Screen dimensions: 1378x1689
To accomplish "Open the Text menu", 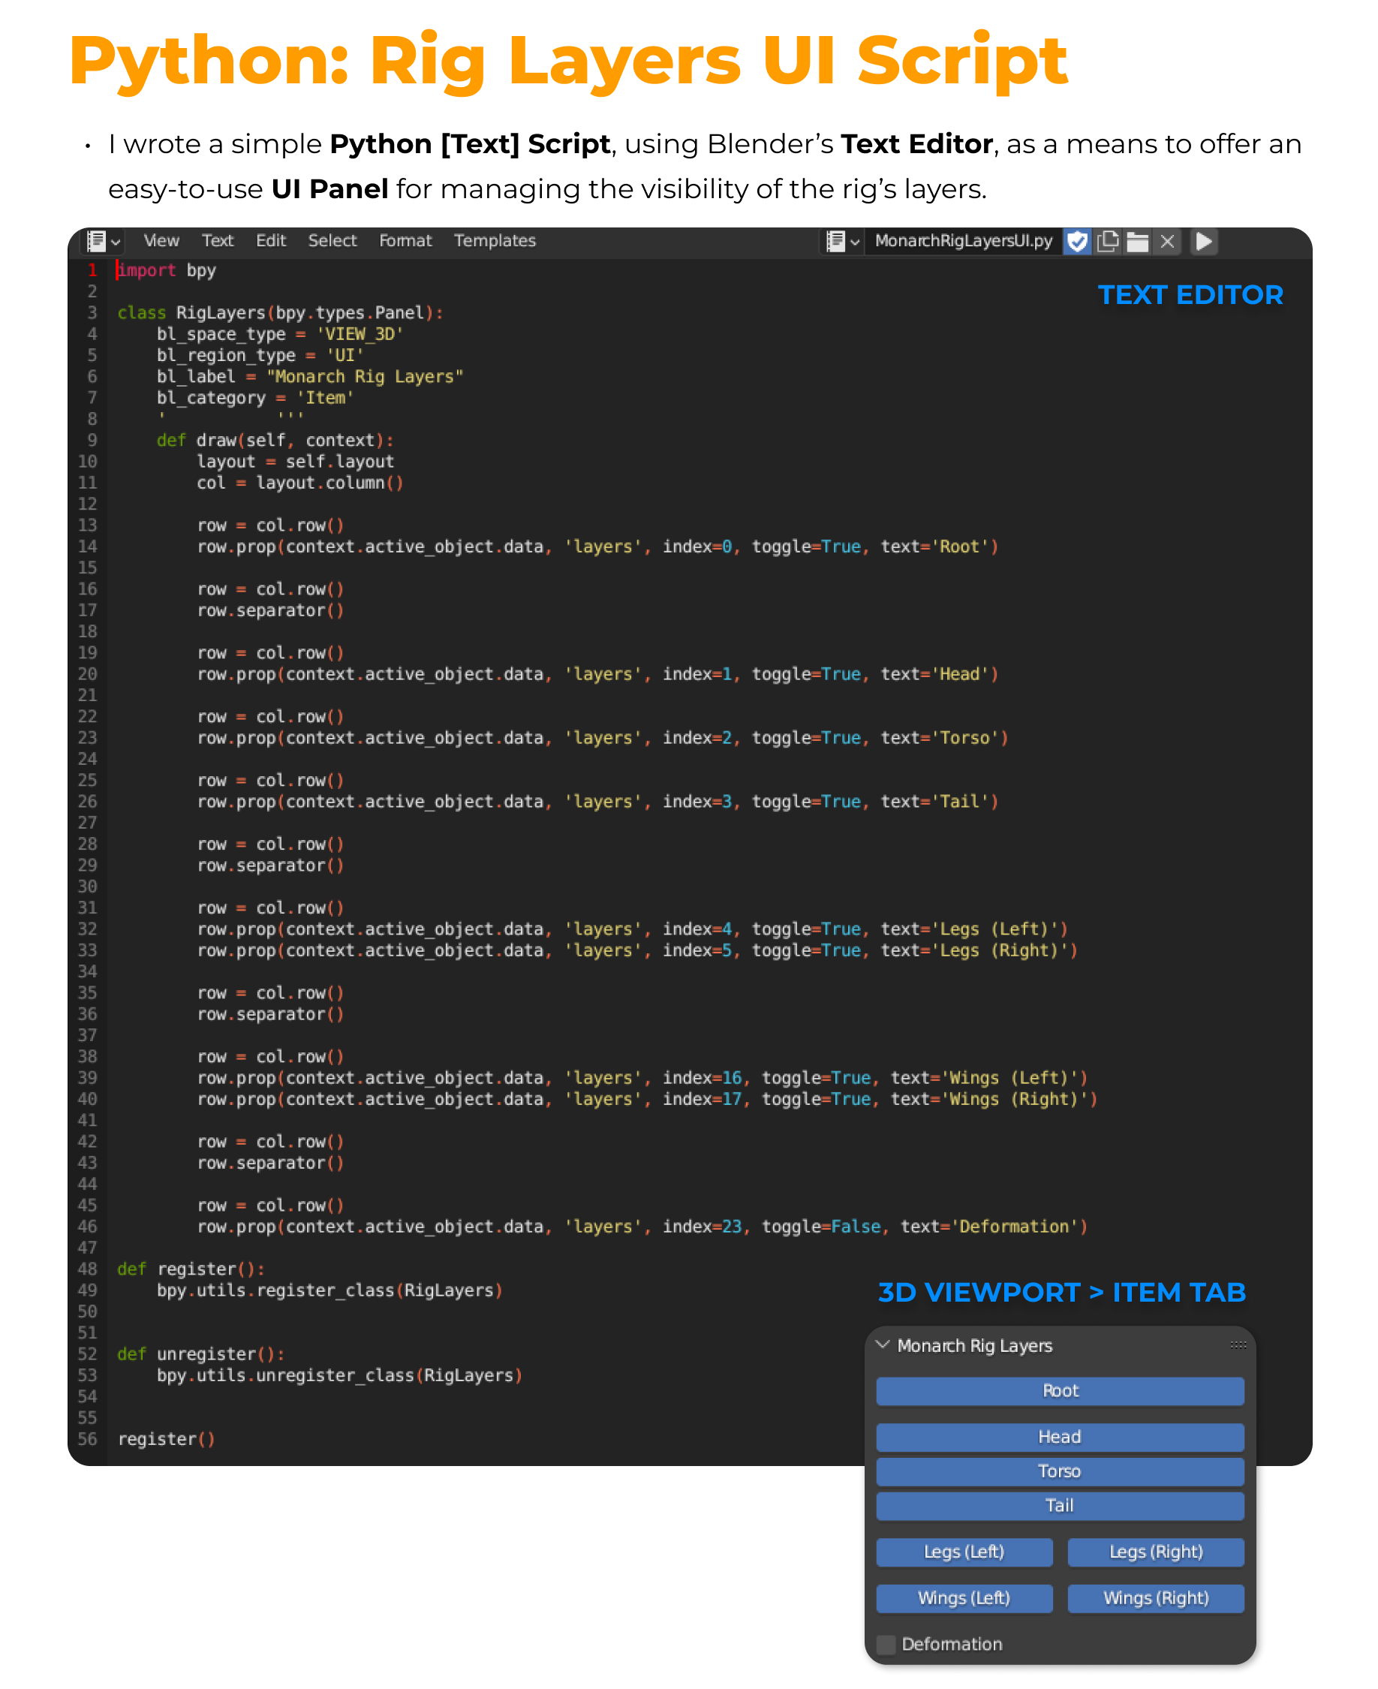I will (218, 240).
